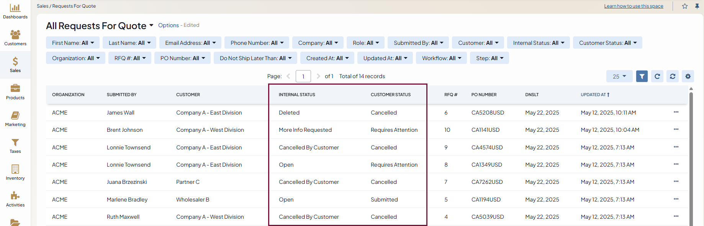This screenshot has width=704, height=226.
Task: Click Learn how to use this space
Action: coord(634,6)
